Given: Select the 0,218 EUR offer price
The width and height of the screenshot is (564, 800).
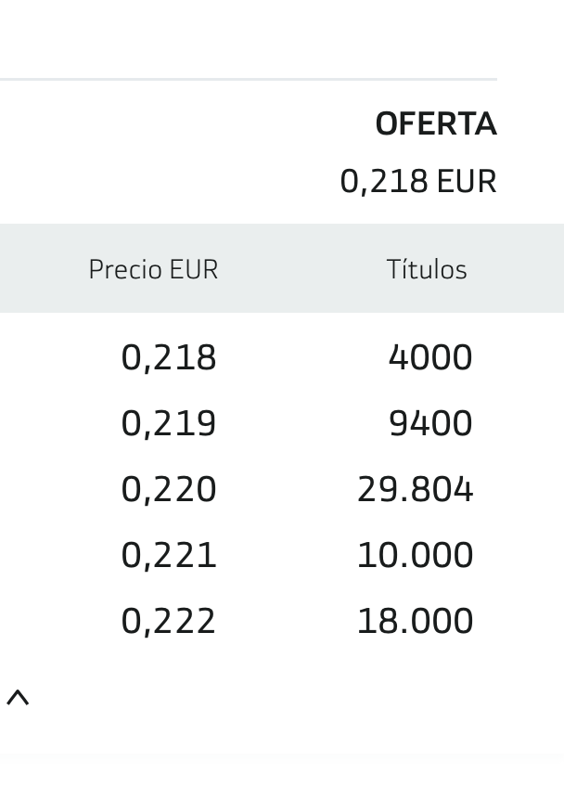Looking at the screenshot, I should (418, 181).
